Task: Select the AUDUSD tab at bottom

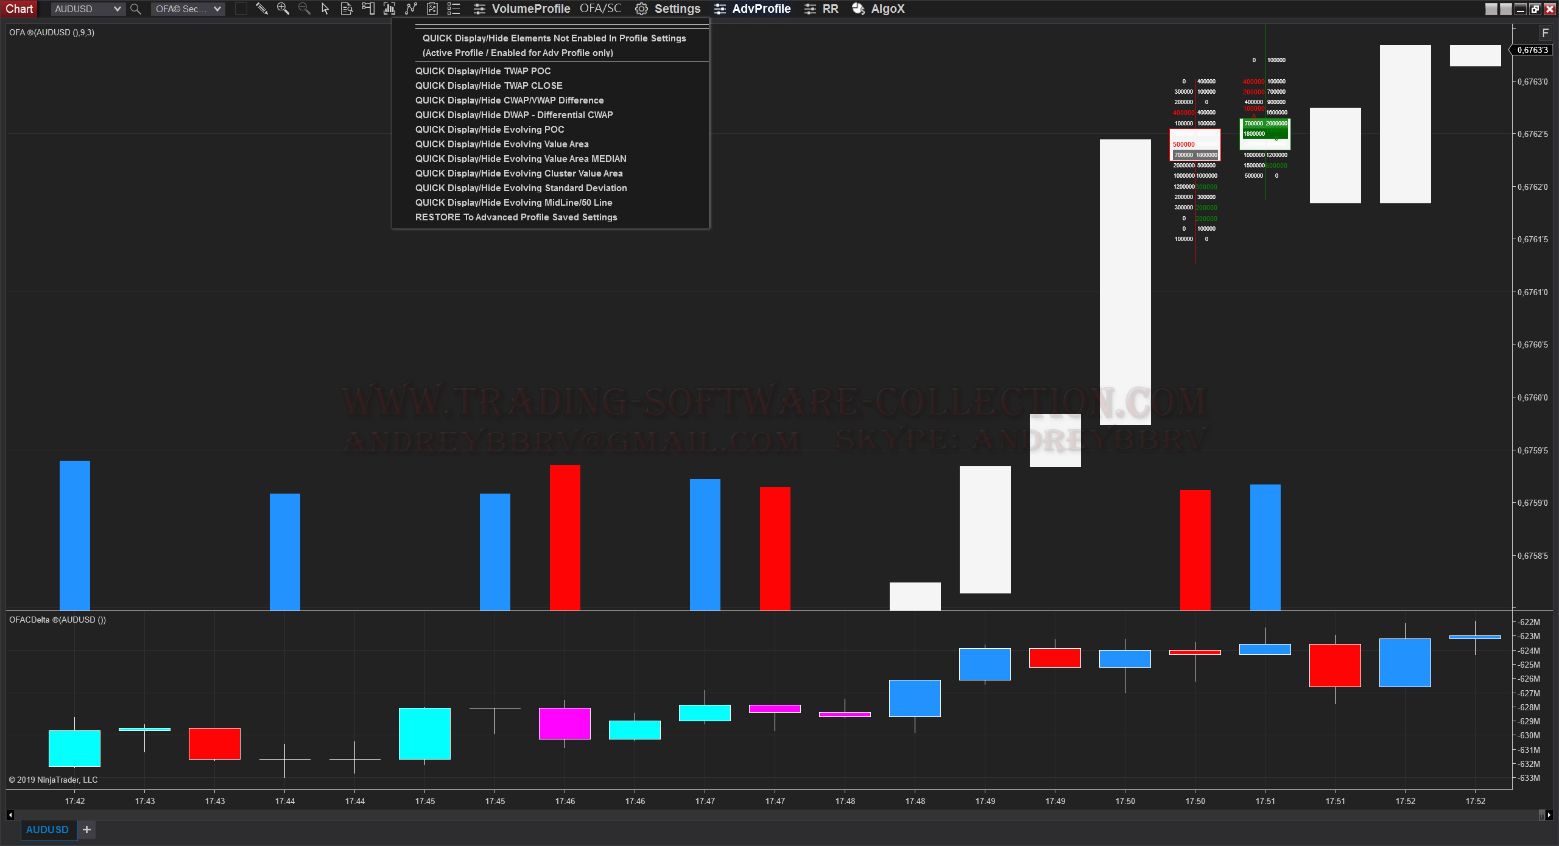Action: [48, 830]
